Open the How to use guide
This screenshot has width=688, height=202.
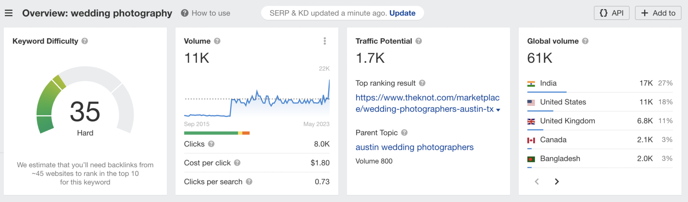[x=206, y=13]
